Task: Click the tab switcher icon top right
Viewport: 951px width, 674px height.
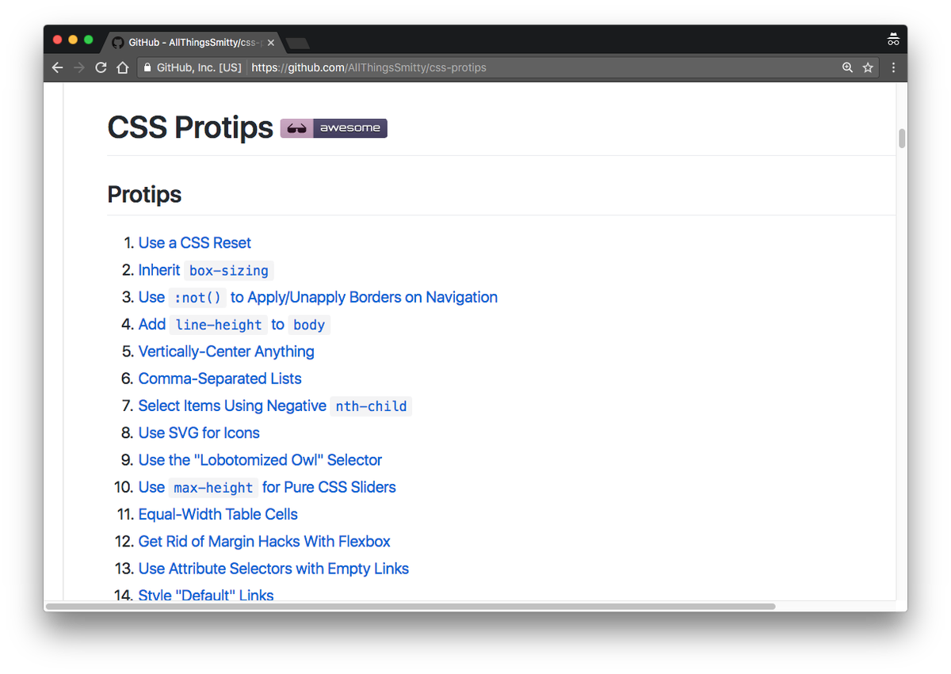Action: 893,38
